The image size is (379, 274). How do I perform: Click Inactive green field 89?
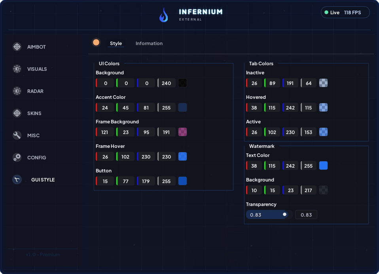(272, 83)
